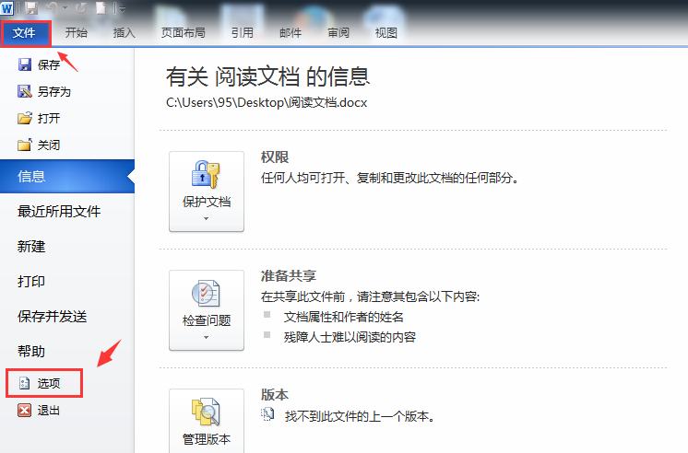Open the 最近所用文件 section
The height and width of the screenshot is (453, 688).
point(59,212)
